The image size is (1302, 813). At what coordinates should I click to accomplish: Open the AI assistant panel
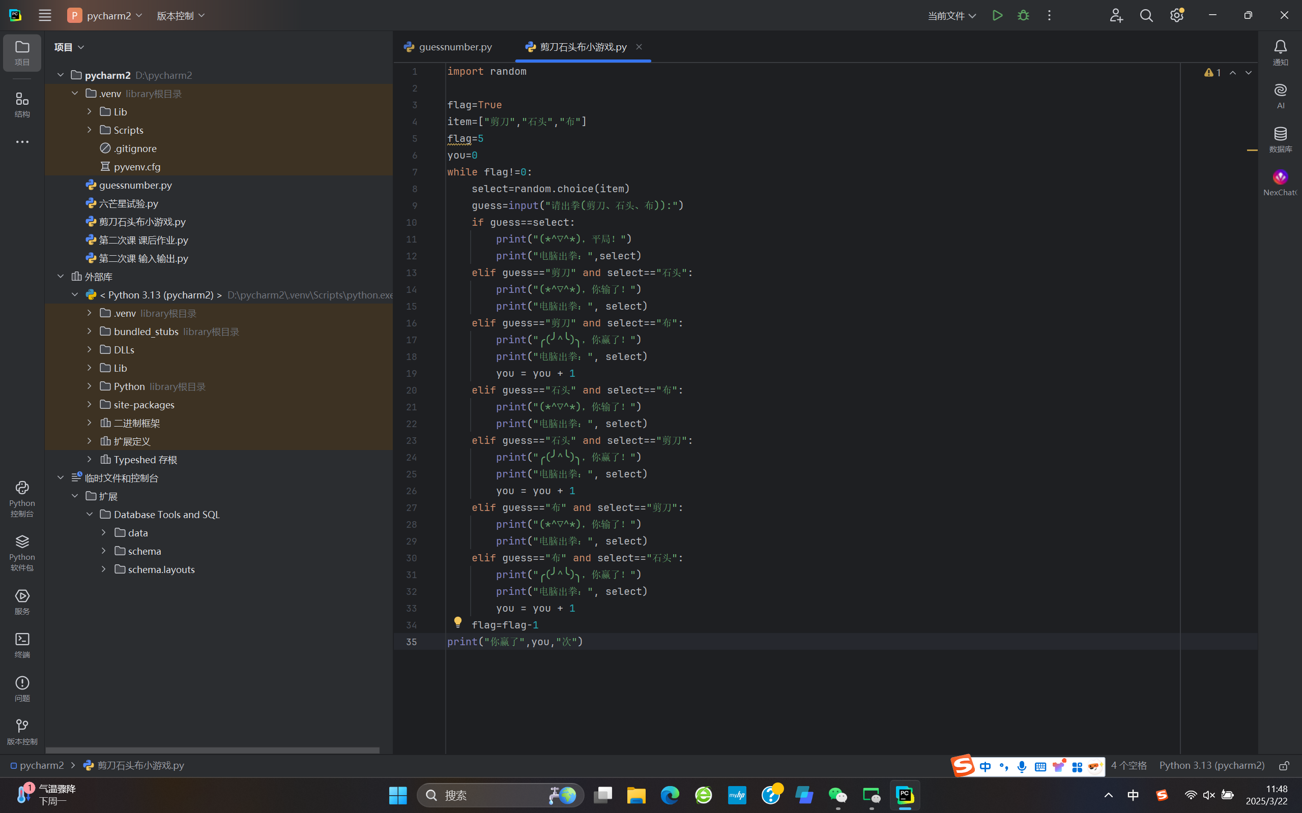(1280, 96)
